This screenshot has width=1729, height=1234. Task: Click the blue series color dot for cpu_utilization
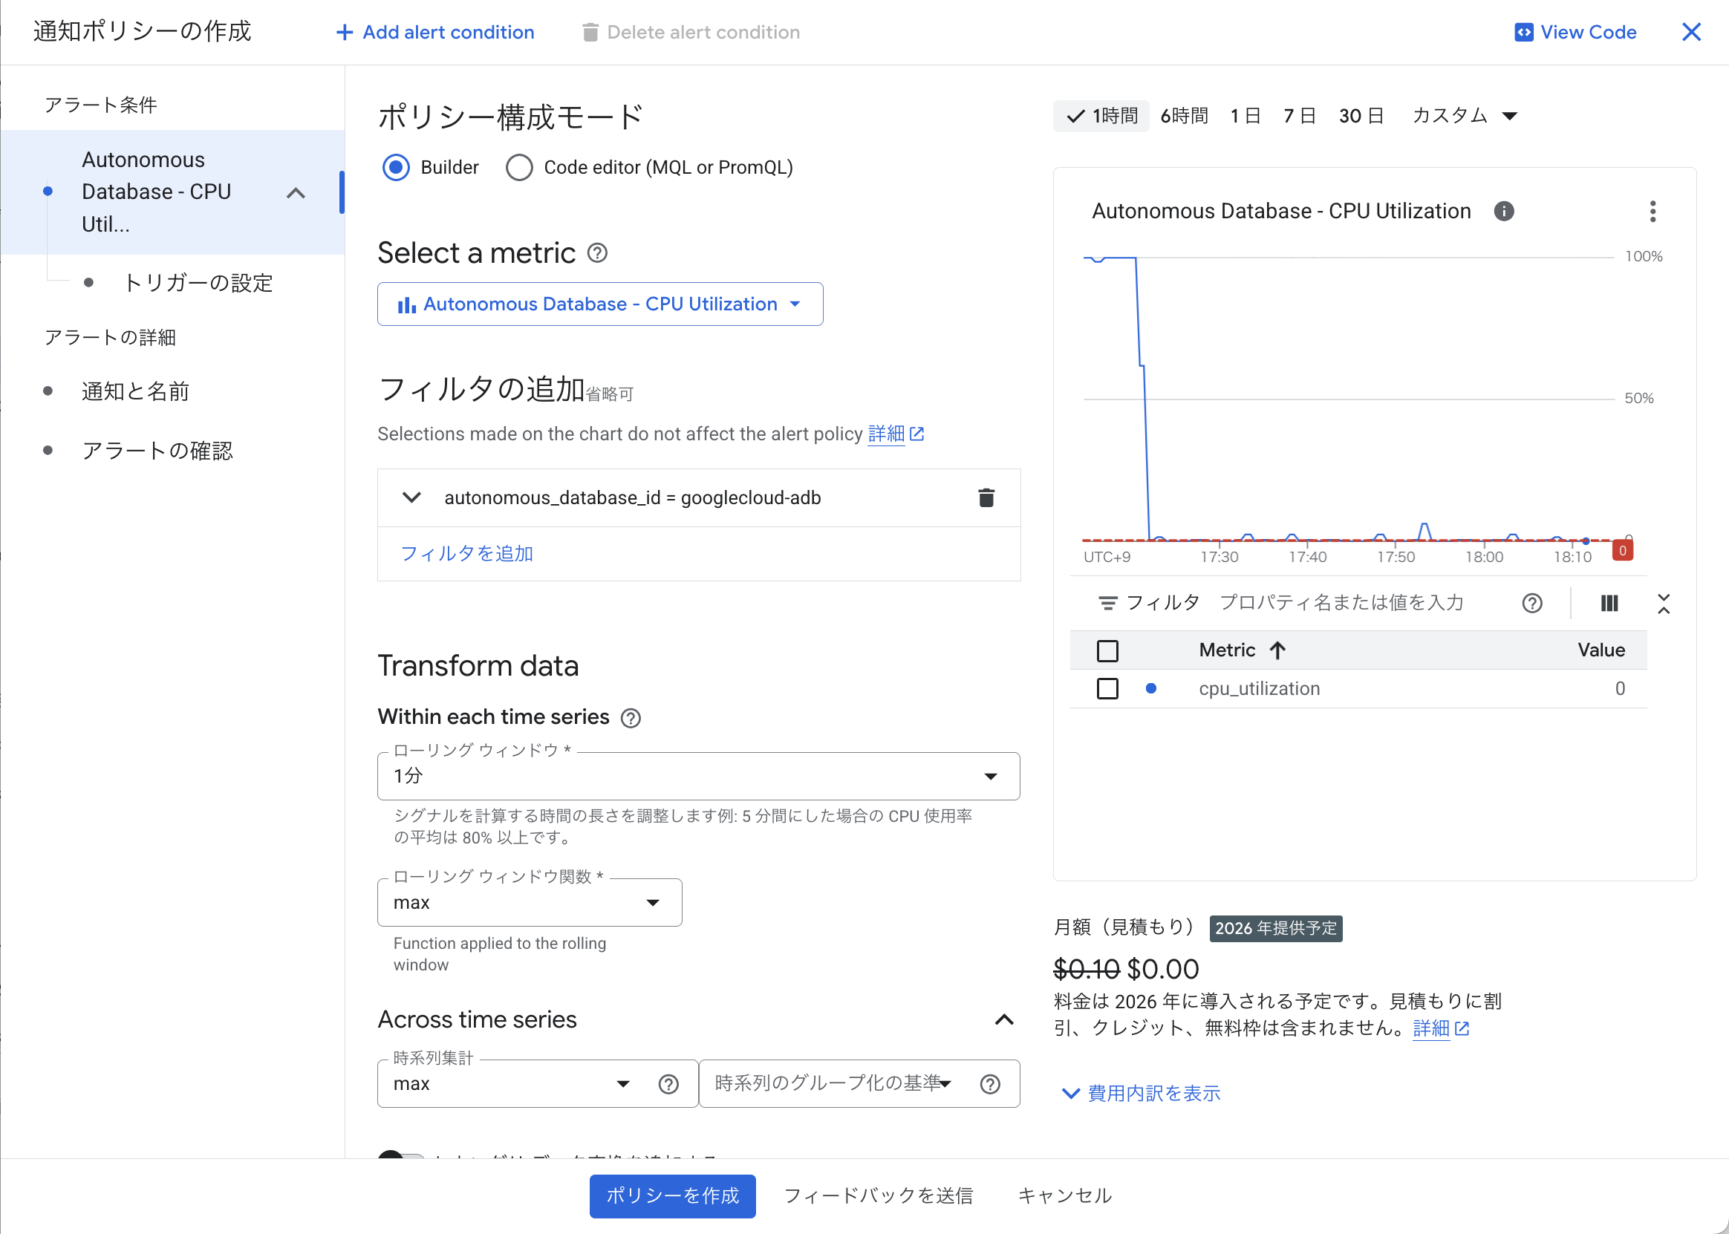(x=1152, y=688)
